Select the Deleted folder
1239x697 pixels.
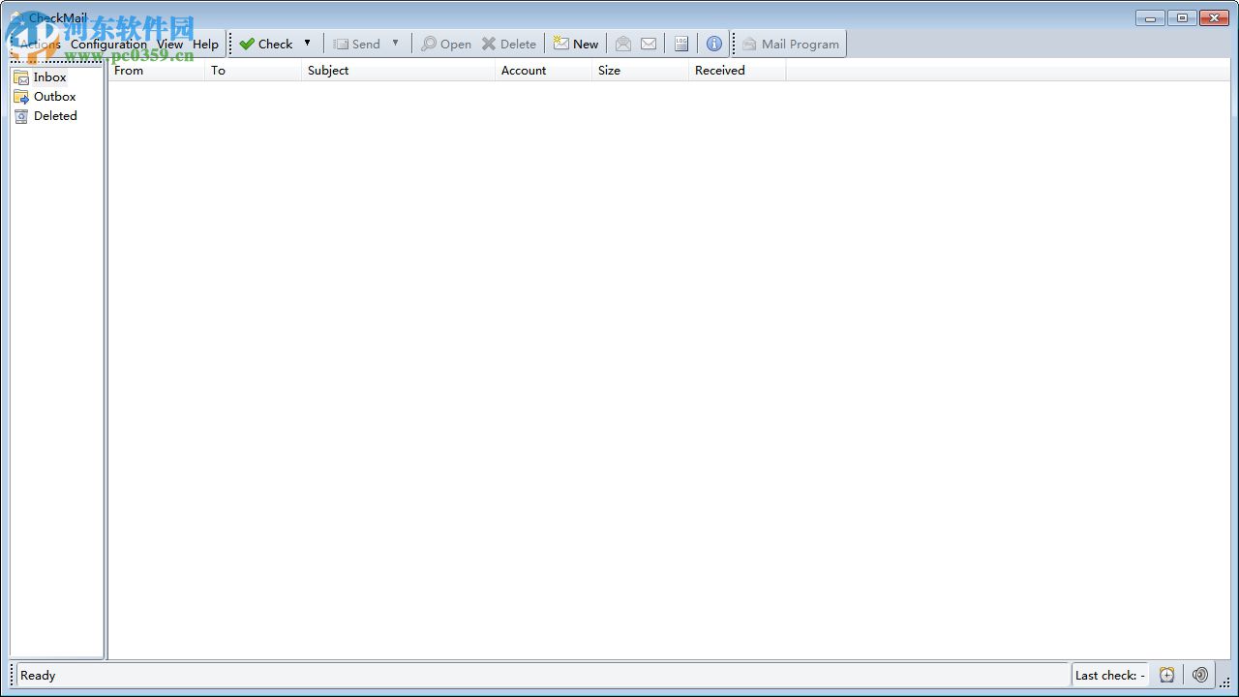(45, 116)
